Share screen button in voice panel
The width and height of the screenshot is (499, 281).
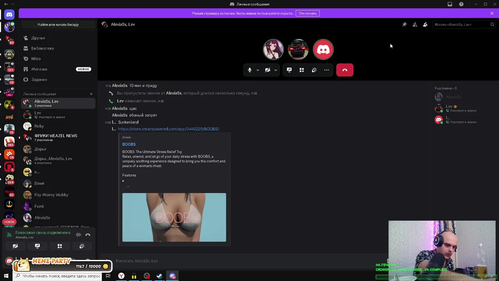37,246
